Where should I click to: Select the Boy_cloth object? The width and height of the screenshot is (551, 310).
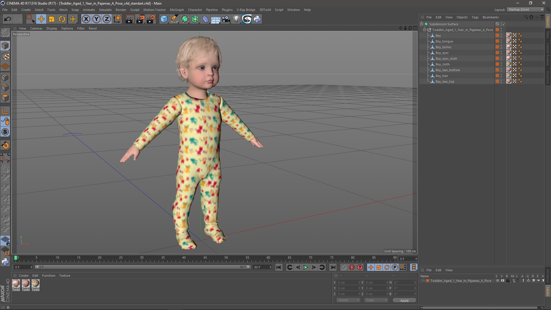(443, 64)
